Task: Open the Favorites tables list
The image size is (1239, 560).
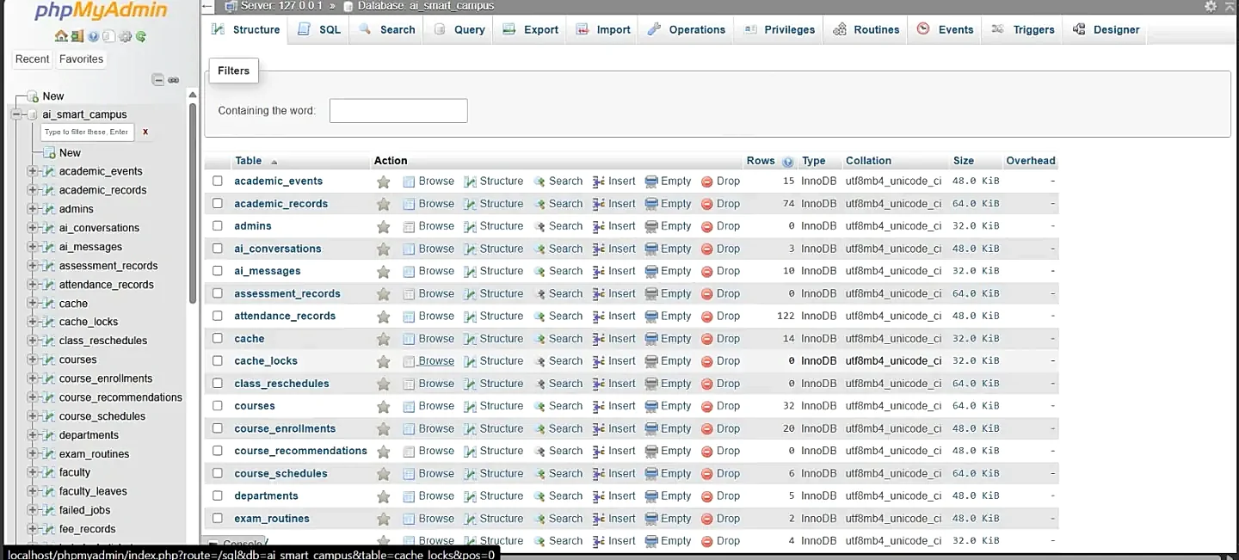Action: point(81,59)
